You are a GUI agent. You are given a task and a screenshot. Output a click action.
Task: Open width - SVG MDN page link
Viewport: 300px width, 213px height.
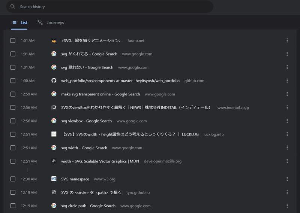[100, 161]
